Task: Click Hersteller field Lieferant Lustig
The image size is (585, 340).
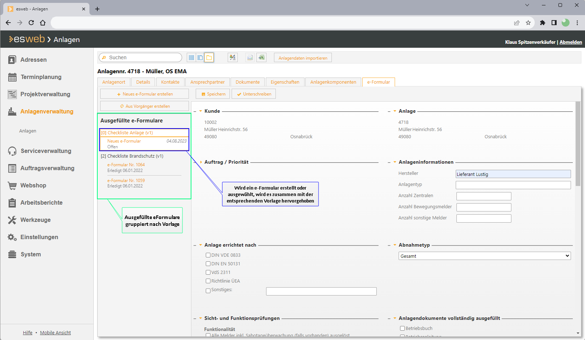Action: (513, 174)
